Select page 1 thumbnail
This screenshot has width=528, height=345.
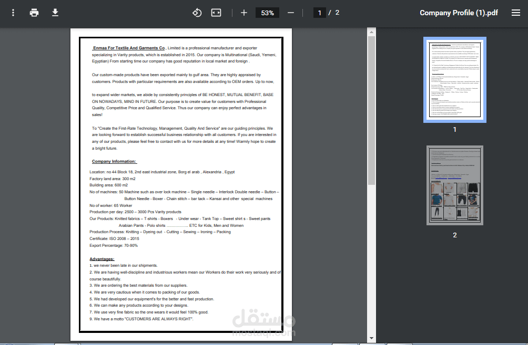click(454, 80)
